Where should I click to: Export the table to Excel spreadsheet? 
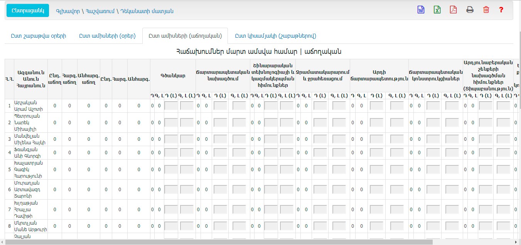click(437, 10)
